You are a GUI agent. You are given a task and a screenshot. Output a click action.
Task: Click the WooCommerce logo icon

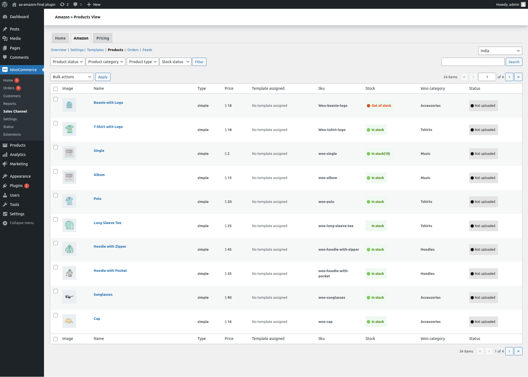click(5, 70)
